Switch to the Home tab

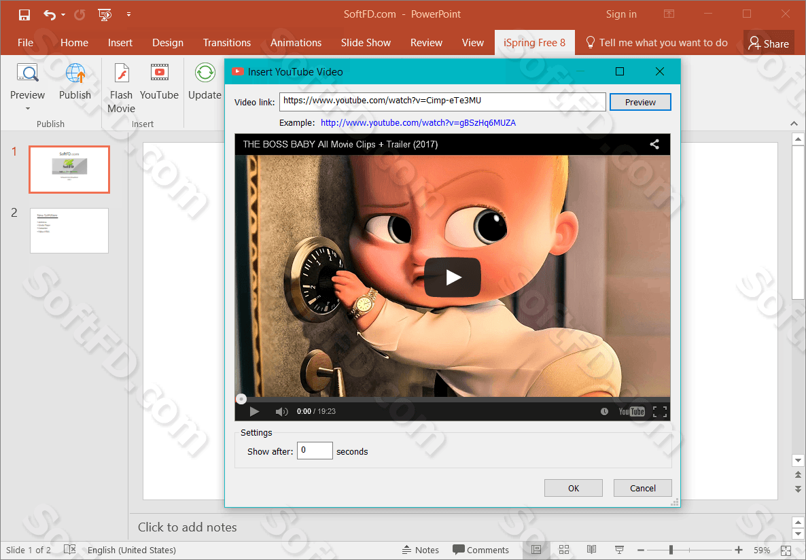coord(74,43)
